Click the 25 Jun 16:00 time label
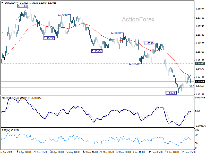 point(189,152)
